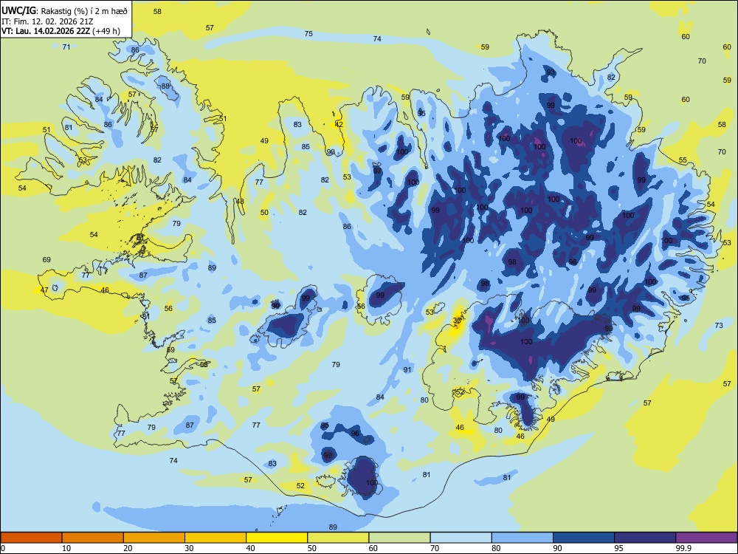Image resolution: width=738 pixels, height=554 pixels.
Task: Click the map value '50' in the northwest
Action: tap(264, 213)
